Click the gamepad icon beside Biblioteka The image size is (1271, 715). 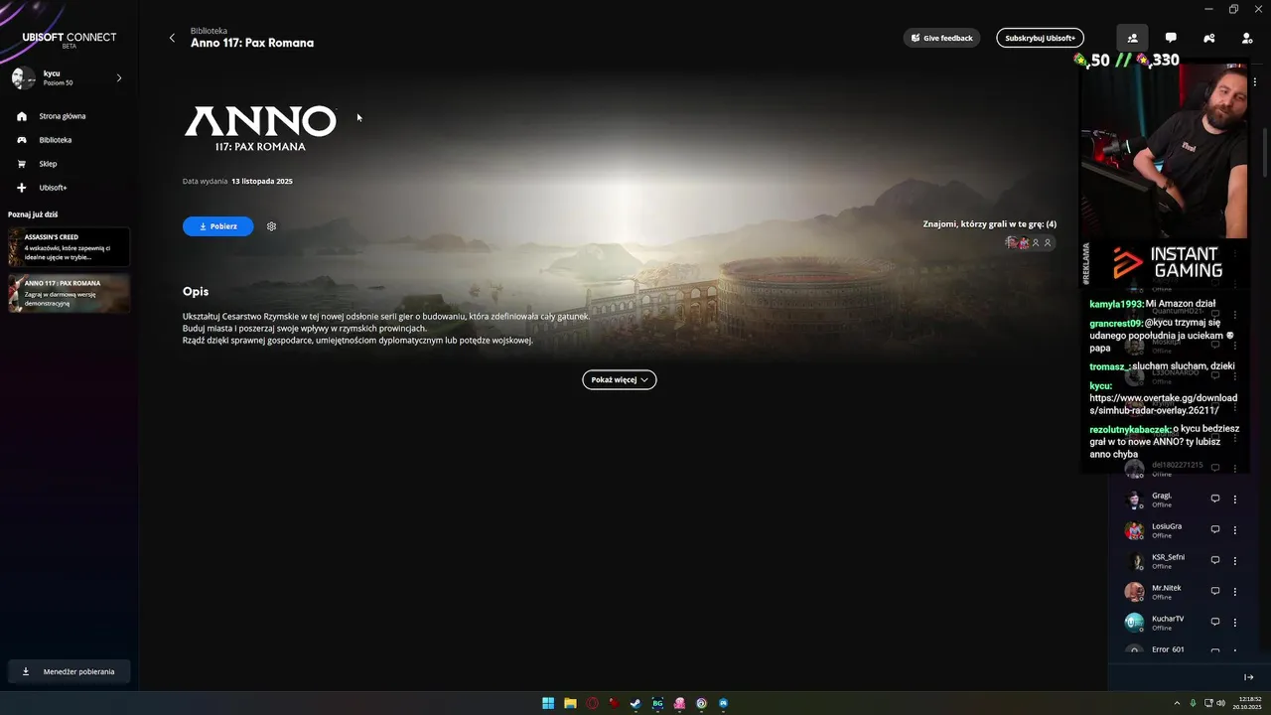(x=22, y=140)
